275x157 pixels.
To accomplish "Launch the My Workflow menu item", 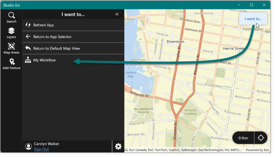I will click(x=73, y=60).
